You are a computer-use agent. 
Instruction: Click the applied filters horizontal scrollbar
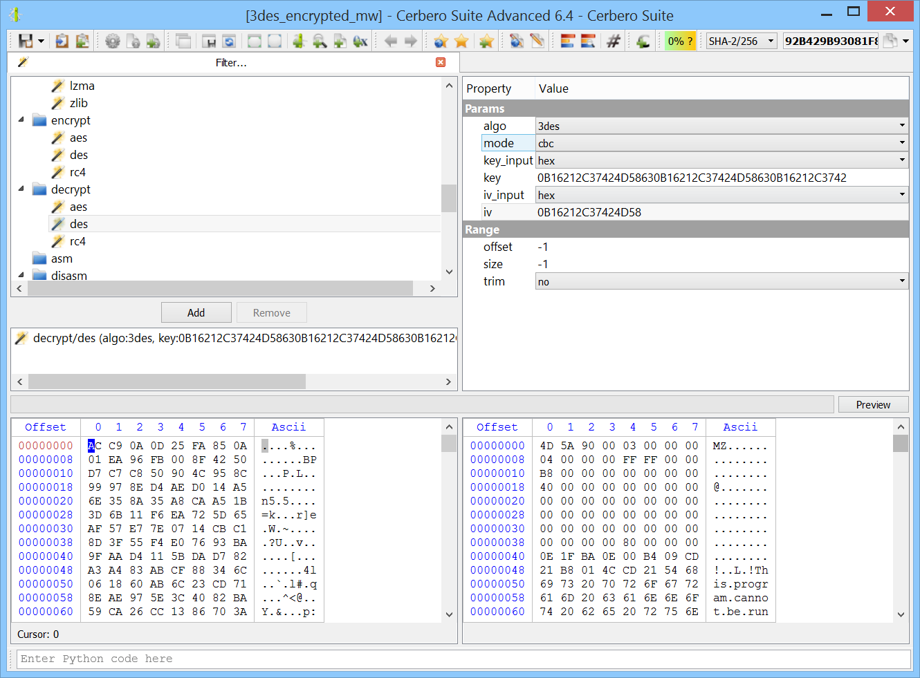[167, 382]
